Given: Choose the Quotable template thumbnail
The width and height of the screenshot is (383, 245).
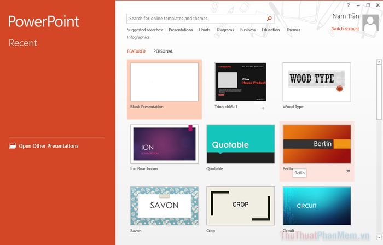Looking at the screenshot, I should click(240, 144).
